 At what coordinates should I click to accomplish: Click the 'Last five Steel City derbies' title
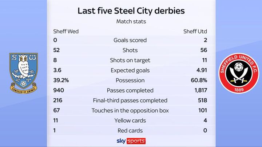click(131, 11)
